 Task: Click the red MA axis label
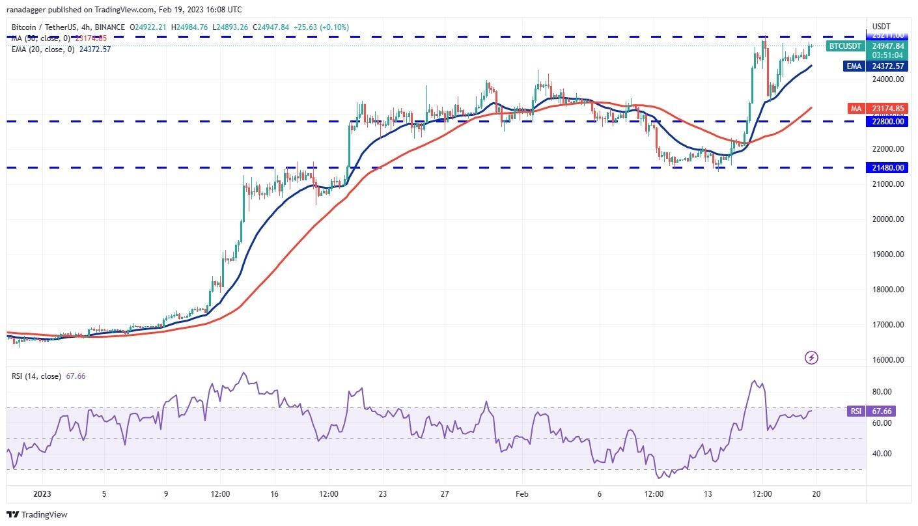pyautogui.click(x=857, y=109)
